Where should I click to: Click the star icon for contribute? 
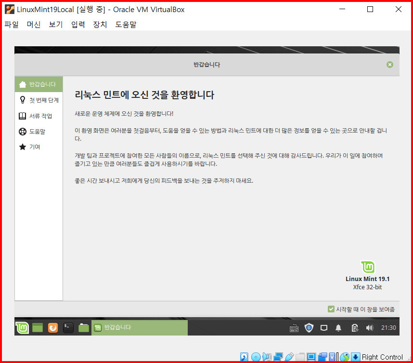click(x=23, y=147)
